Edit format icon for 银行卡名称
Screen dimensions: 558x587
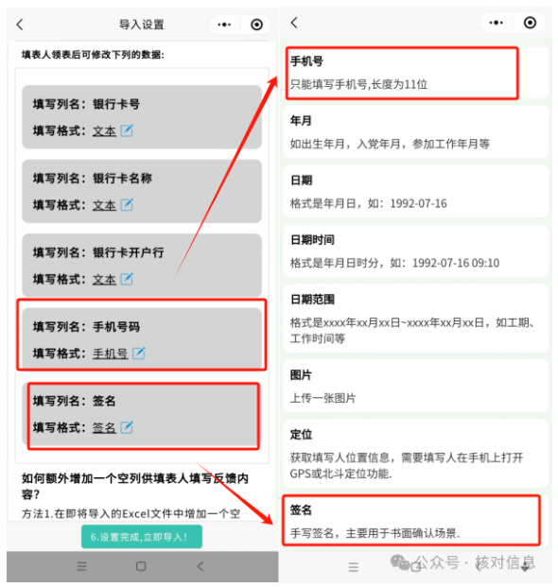tap(127, 205)
